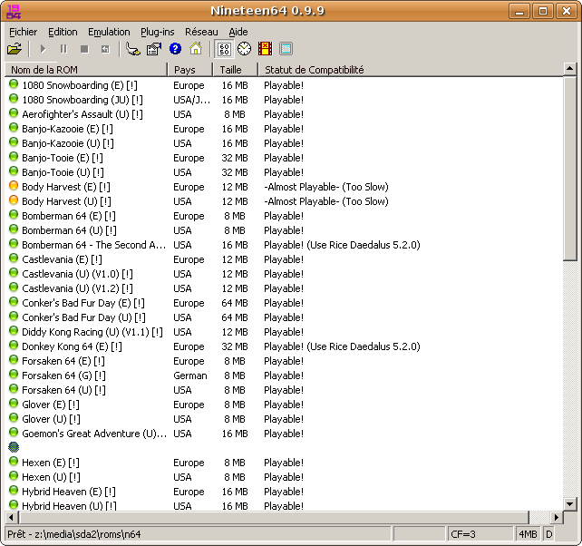The image size is (582, 546).
Task: Click the dark icon on the blank row
Action: pos(14,447)
